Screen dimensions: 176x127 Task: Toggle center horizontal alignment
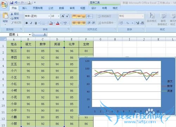[x=79, y=23]
